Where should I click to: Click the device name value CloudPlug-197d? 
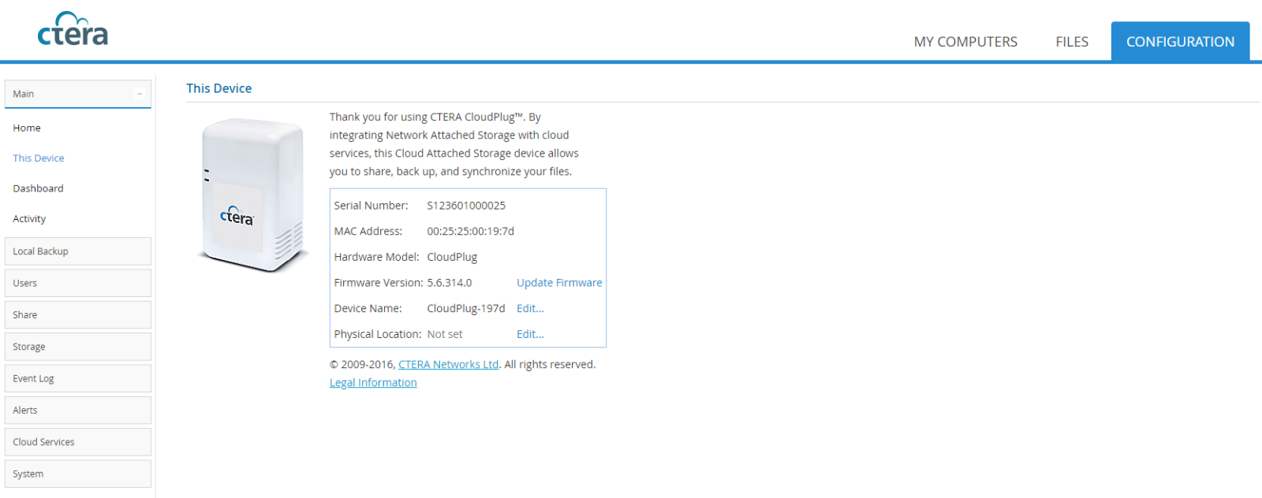[466, 309]
